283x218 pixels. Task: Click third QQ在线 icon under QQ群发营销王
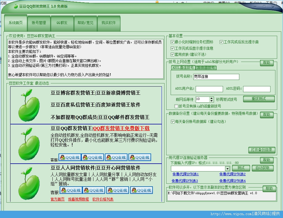(x=116, y=158)
